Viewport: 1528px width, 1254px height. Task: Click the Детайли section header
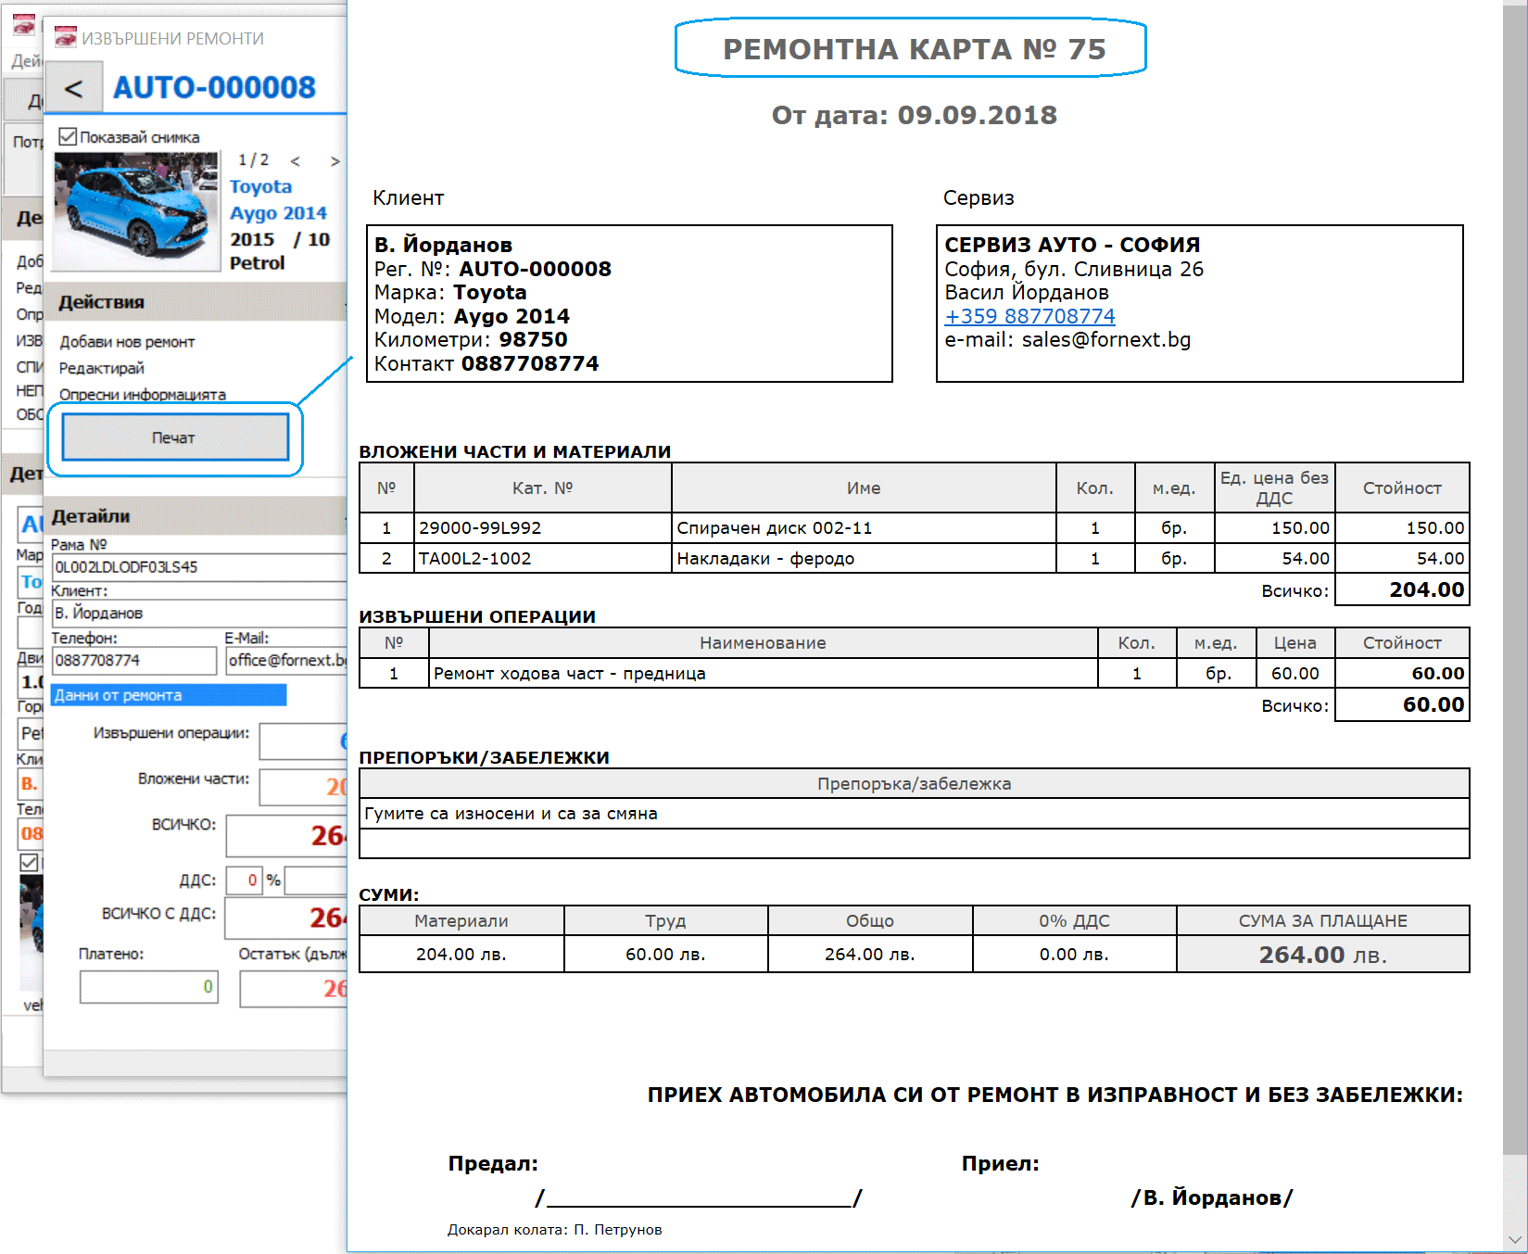pos(195,516)
